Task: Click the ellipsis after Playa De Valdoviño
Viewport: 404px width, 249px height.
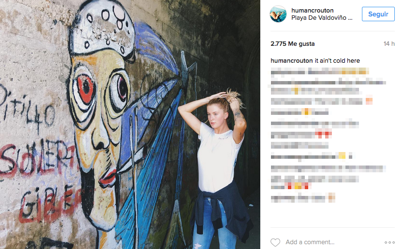Action: tap(350, 18)
